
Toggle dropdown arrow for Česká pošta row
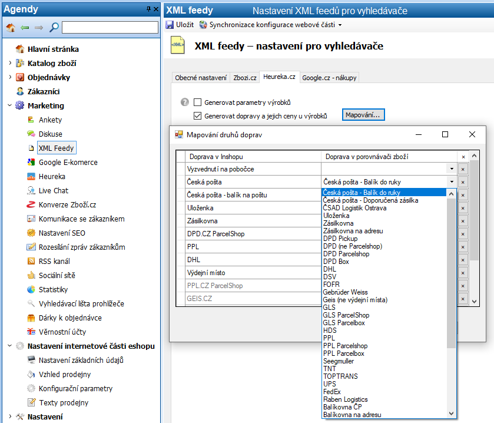pos(452,182)
